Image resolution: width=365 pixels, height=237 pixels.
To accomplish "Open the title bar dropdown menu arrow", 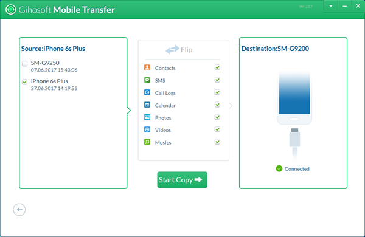I will (331, 6).
